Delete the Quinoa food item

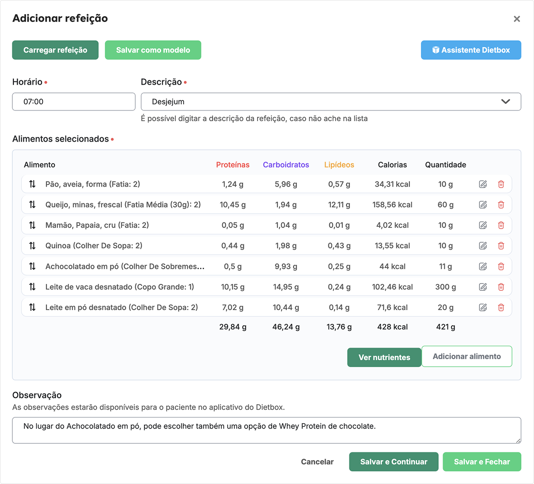click(x=501, y=246)
